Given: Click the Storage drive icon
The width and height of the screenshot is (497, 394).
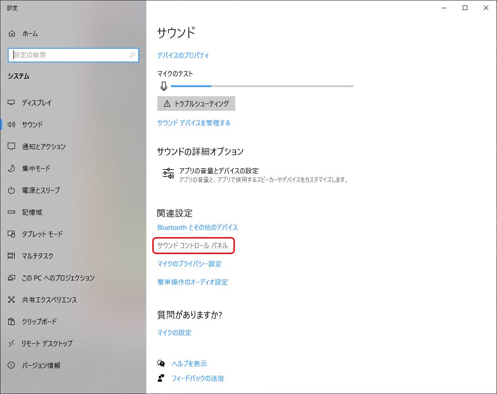Looking at the screenshot, I should [11, 212].
